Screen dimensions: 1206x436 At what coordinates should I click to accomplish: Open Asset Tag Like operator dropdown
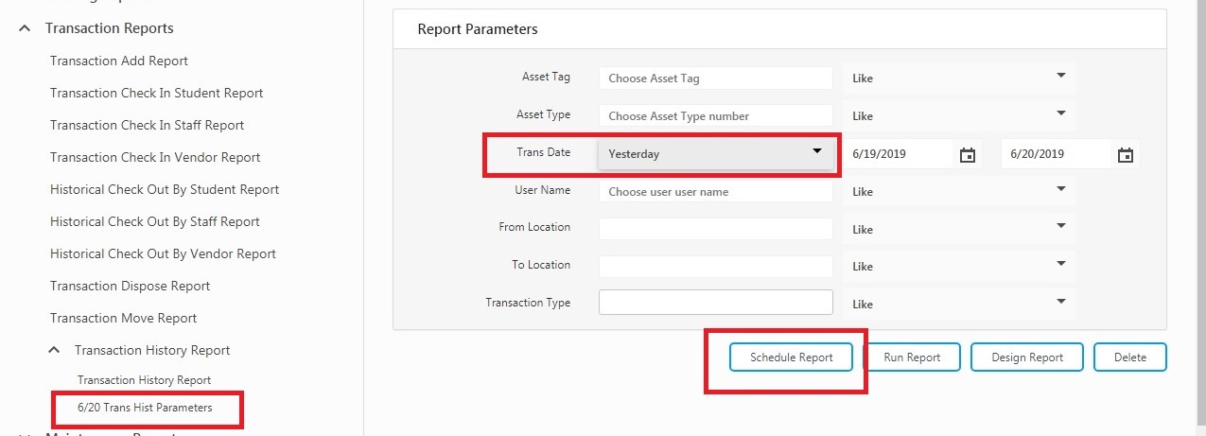(958, 78)
